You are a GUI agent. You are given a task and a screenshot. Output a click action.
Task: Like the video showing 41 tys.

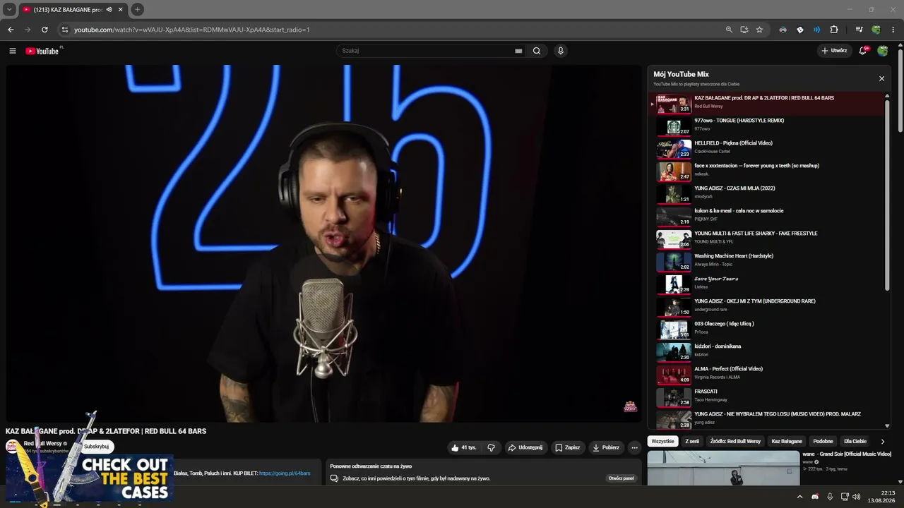point(464,447)
